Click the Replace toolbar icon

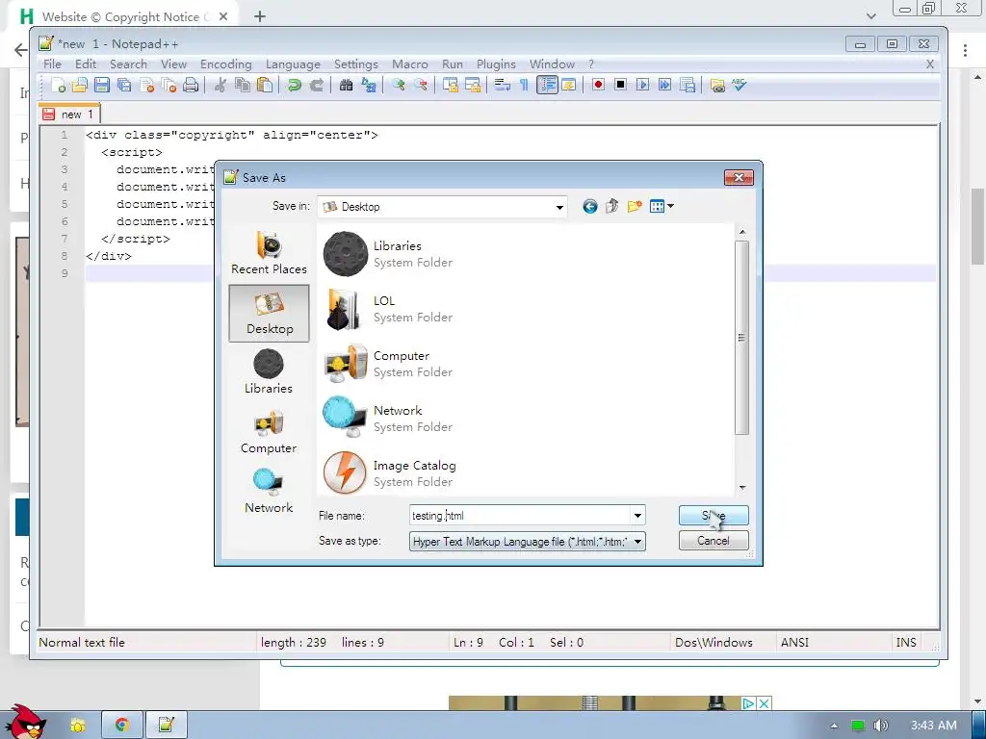click(369, 85)
